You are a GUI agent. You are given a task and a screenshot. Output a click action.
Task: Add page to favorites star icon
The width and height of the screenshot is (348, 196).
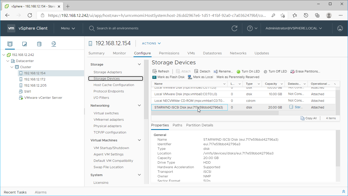pyautogui.click(x=283, y=15)
